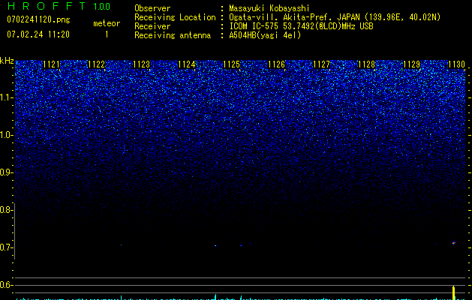Select the filename 0702241120.png
The height and width of the screenshot is (300, 472).
[38, 19]
